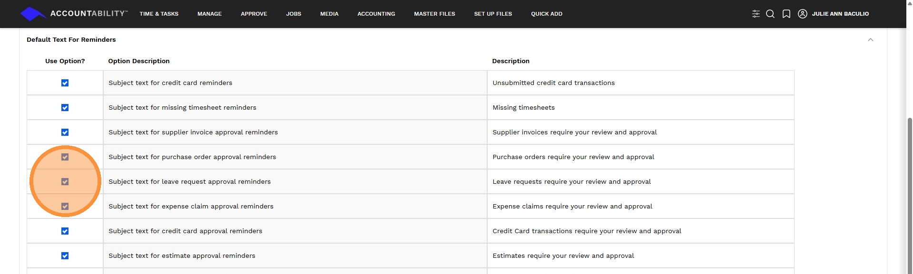
Task: Uncheck credit card reminders subject option
Action: 65,83
